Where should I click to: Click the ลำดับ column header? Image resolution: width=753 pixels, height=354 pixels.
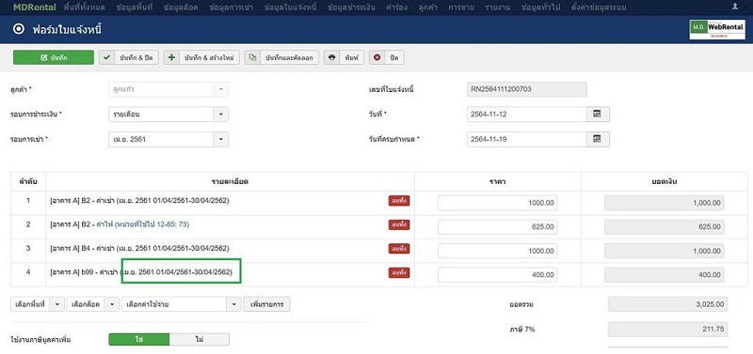28,181
